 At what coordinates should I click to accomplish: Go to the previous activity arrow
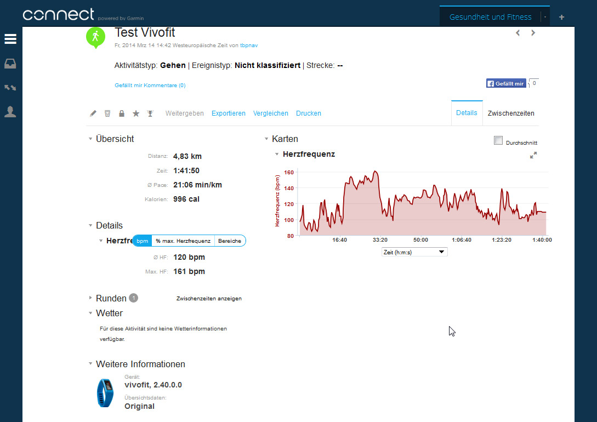click(518, 33)
